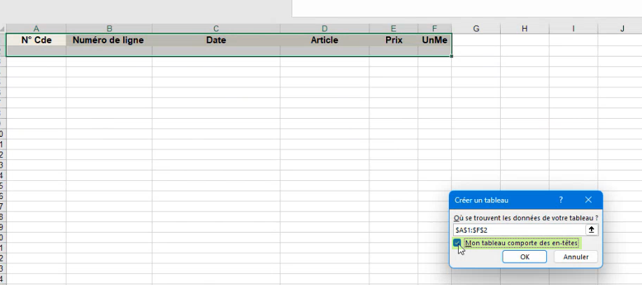Screen dimensions: 642x285
Task: Click the Annuler button
Action: pos(576,257)
